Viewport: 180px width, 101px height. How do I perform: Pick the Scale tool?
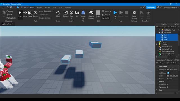[x=30, y=14]
